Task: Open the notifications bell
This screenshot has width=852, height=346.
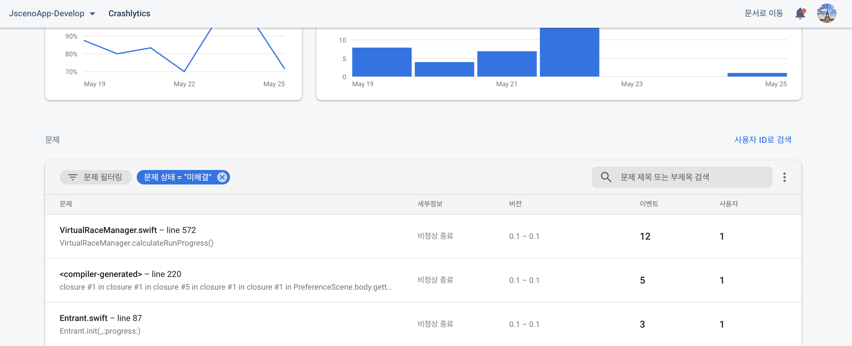Action: (x=800, y=14)
